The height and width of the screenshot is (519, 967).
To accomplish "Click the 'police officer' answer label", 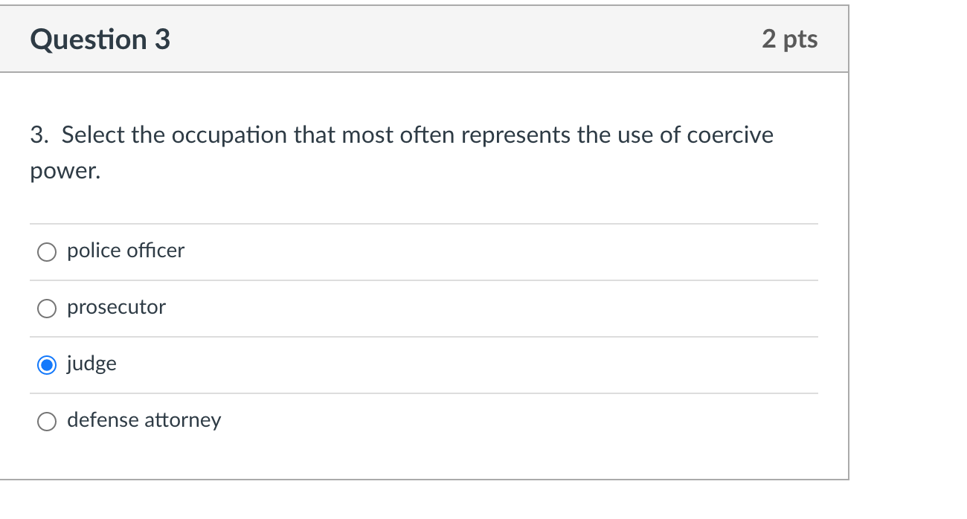I will tap(125, 251).
